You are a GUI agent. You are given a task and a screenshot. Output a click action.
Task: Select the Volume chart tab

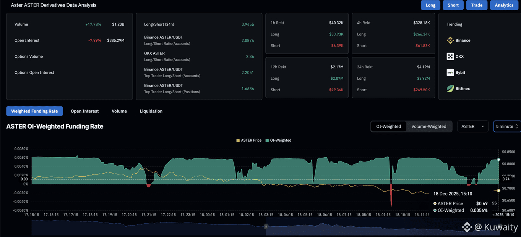[x=119, y=111]
